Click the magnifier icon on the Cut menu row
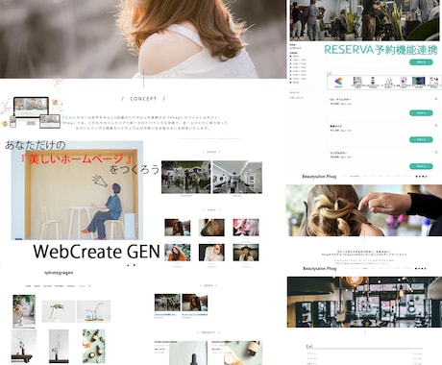This screenshot has width=442, height=365. (x=436, y=99)
